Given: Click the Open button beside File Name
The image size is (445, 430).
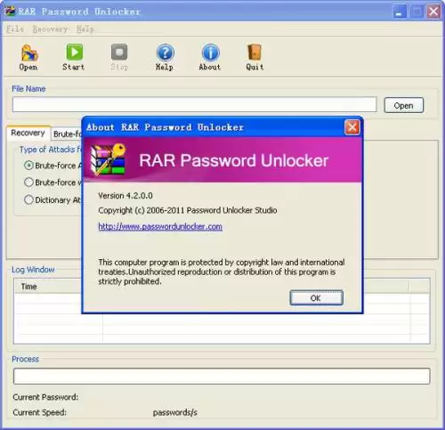Looking at the screenshot, I should click(403, 105).
